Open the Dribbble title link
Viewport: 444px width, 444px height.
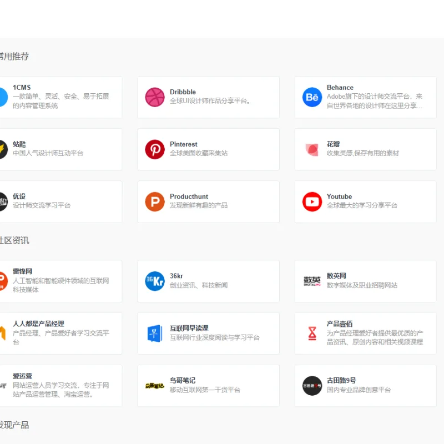183,92
